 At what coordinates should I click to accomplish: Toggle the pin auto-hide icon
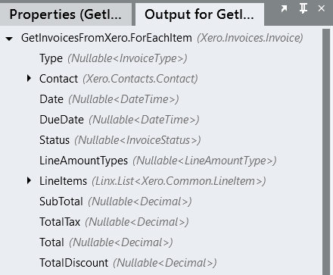[303, 8]
